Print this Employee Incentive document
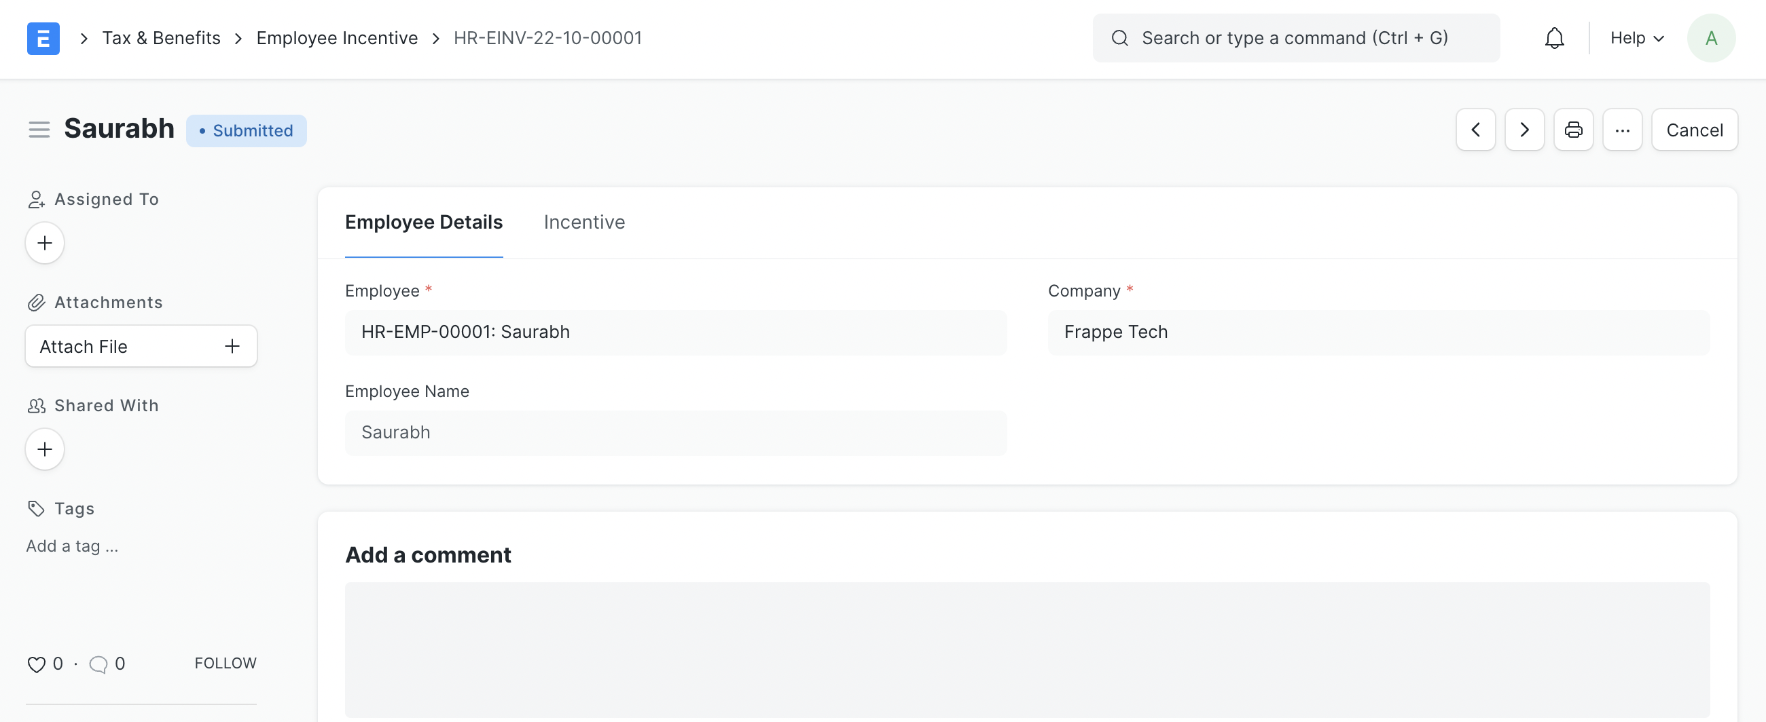 pyautogui.click(x=1573, y=130)
